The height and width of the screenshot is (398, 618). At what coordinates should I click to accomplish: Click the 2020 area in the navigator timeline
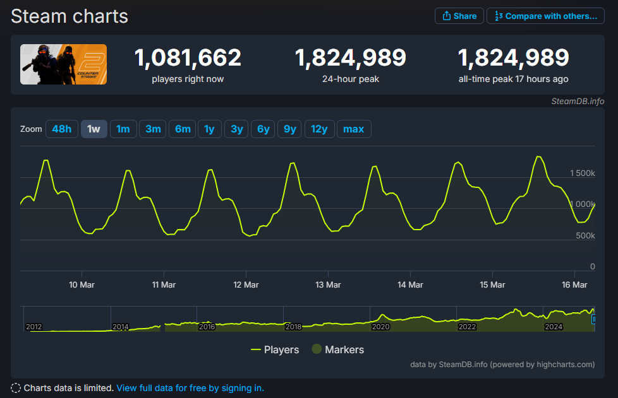tap(381, 327)
